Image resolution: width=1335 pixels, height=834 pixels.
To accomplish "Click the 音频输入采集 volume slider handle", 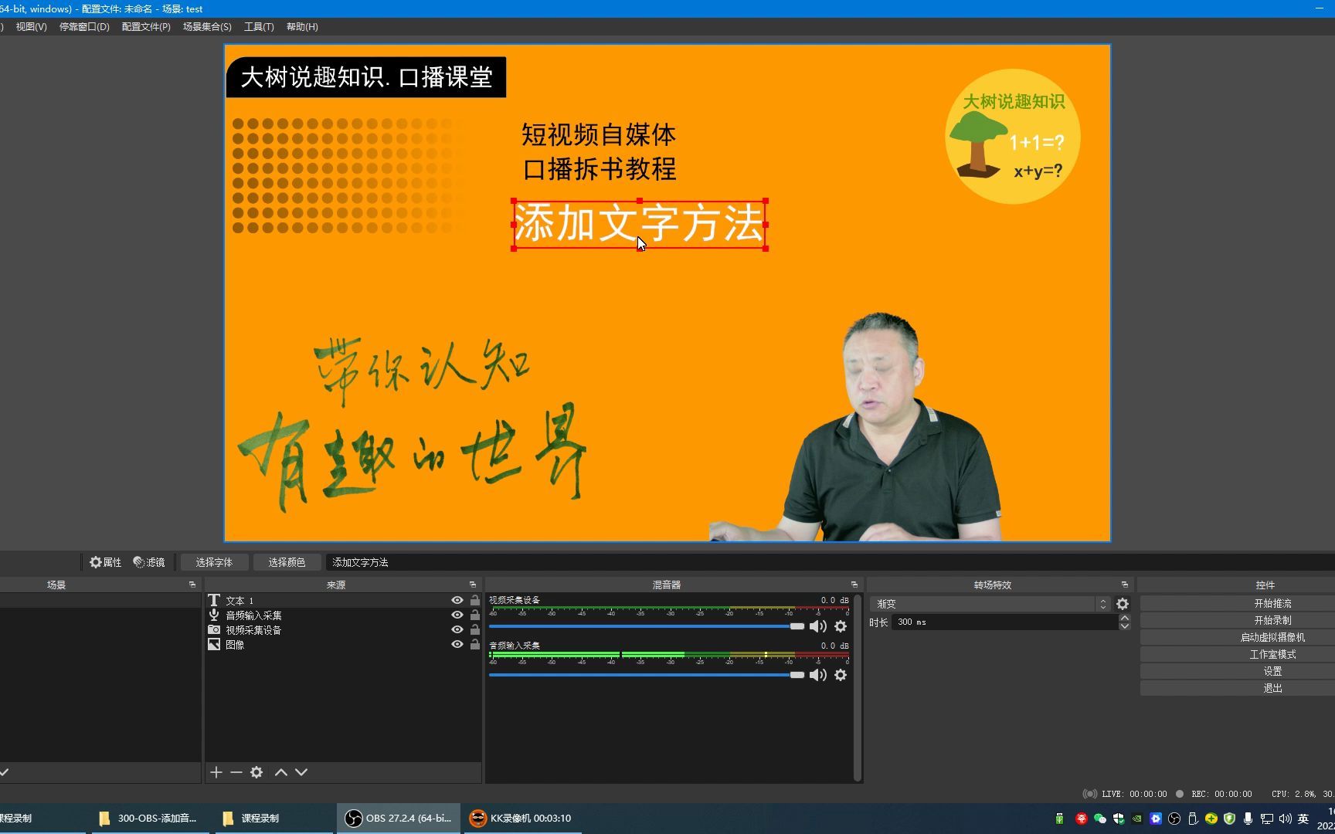I will [x=797, y=675].
